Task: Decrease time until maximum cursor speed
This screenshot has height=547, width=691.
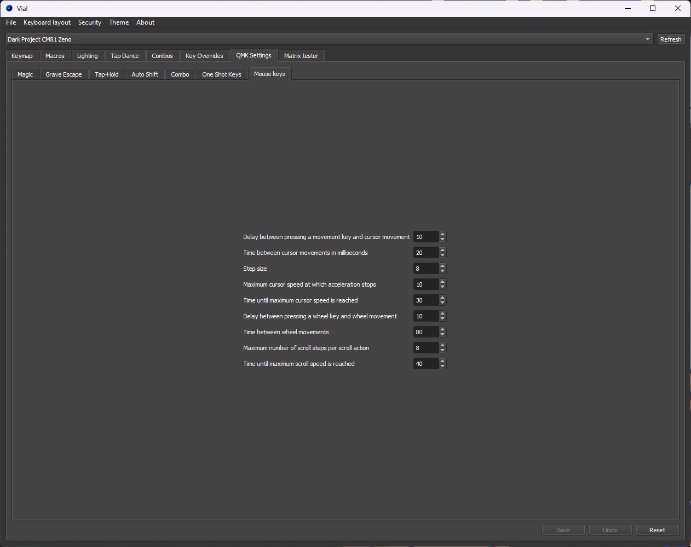Action: 442,303
